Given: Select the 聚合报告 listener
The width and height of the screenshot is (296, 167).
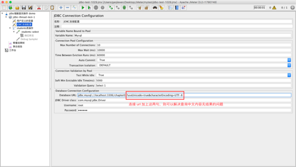Looking at the screenshot, I should (17, 47).
